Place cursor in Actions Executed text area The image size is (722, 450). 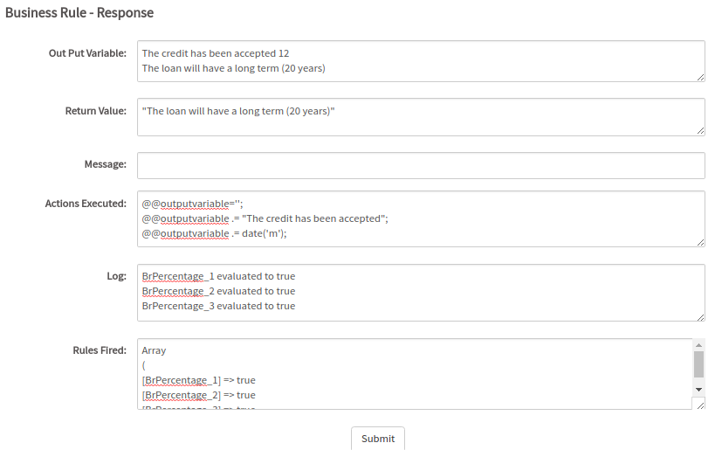419,218
